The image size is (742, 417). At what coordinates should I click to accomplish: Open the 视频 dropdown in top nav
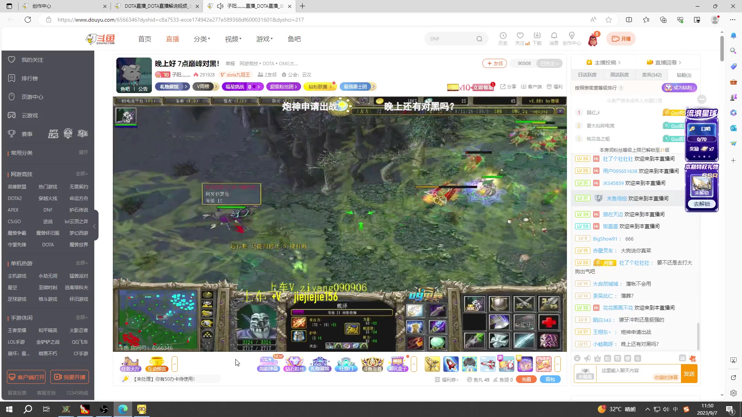tap(233, 39)
